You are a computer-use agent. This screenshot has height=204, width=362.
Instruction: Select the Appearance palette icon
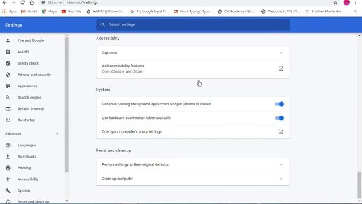tap(8, 86)
